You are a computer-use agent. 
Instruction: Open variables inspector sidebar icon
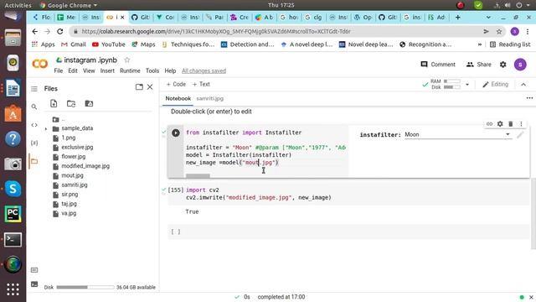pos(34,143)
